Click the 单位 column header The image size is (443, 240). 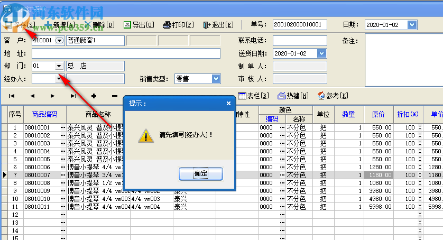click(323, 114)
